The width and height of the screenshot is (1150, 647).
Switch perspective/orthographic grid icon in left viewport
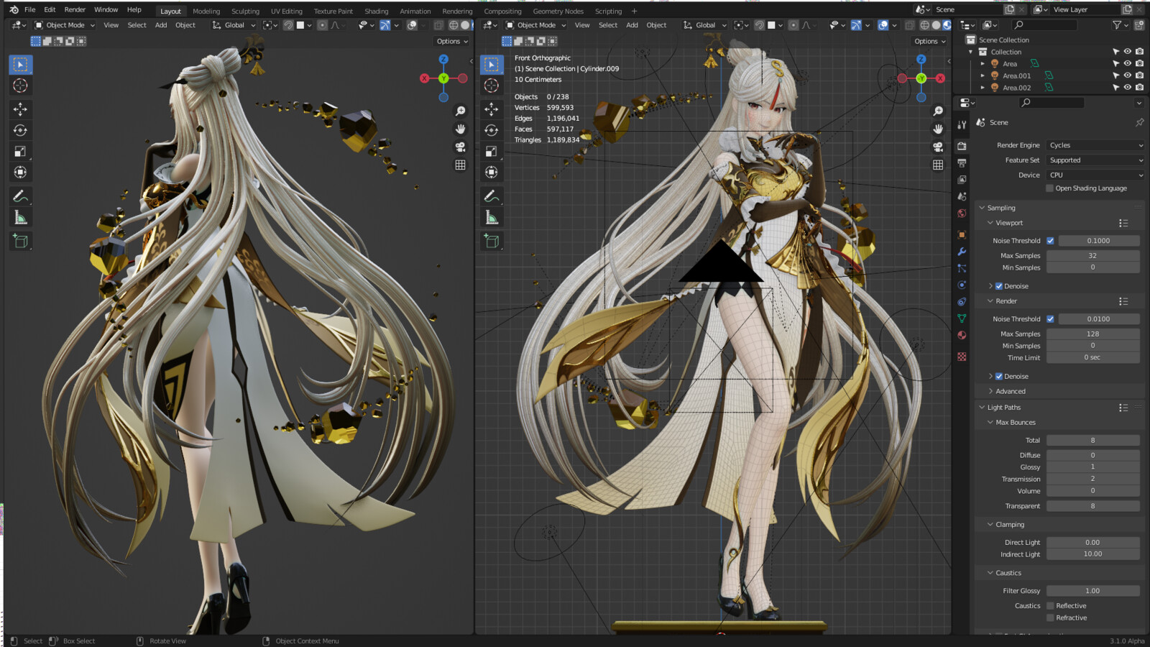click(461, 165)
